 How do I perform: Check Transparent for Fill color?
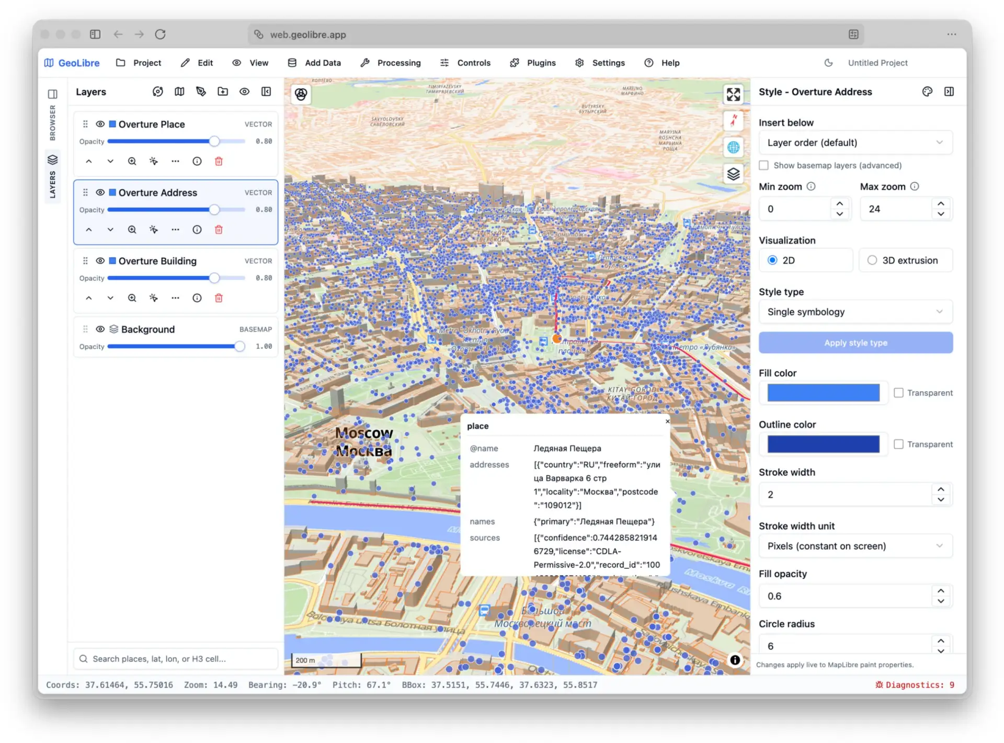(x=898, y=393)
